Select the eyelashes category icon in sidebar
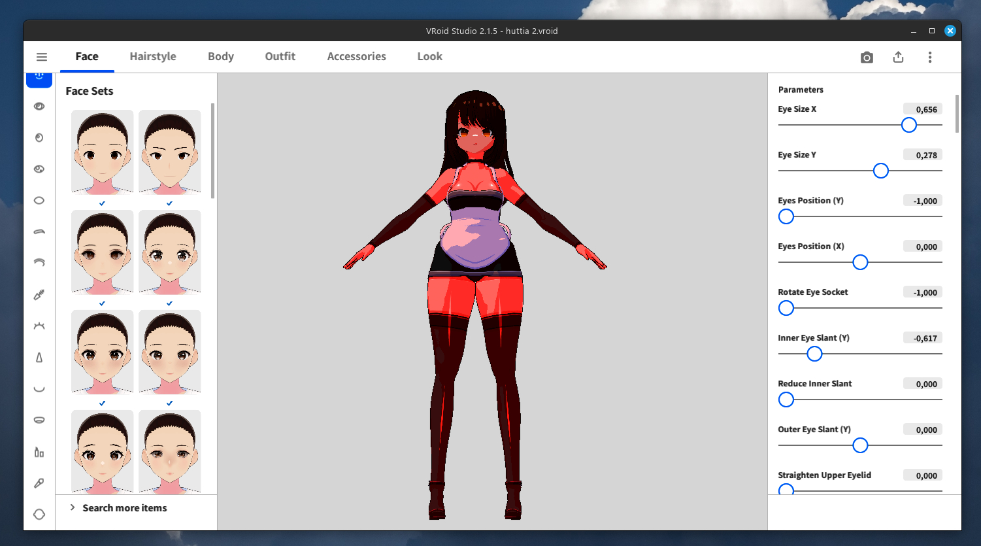This screenshot has height=546, width=981. [39, 326]
